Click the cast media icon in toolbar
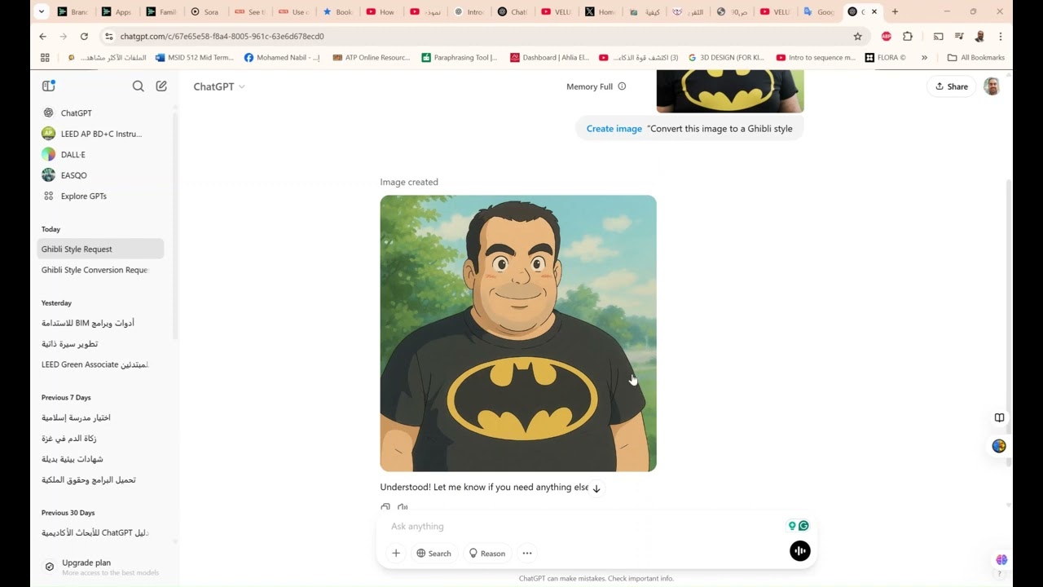This screenshot has height=587, width=1043. (938, 37)
